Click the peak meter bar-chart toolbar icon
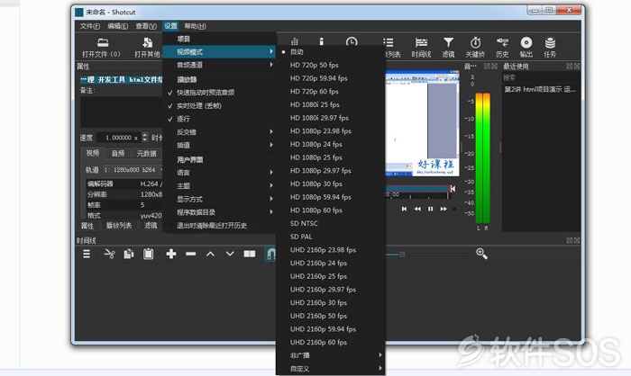 (x=295, y=41)
